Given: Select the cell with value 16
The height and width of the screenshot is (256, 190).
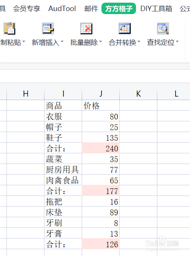Looking at the screenshot, I should click(101, 201).
